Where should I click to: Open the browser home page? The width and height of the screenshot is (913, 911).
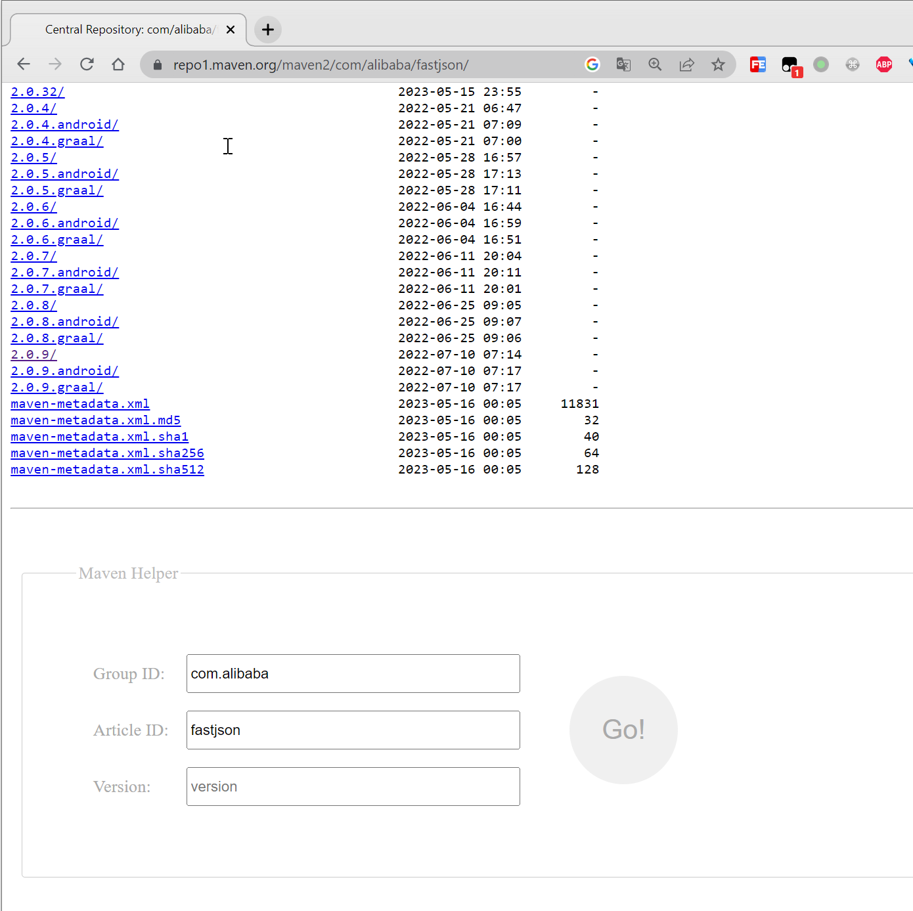tap(118, 64)
